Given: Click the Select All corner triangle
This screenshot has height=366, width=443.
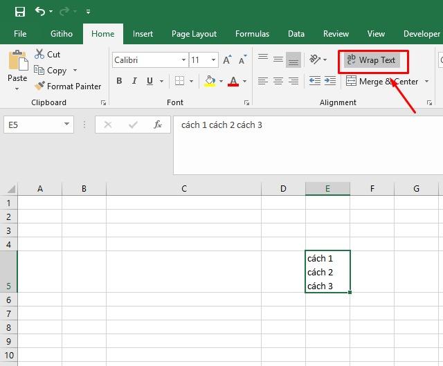Looking at the screenshot, I should click(x=11, y=189).
